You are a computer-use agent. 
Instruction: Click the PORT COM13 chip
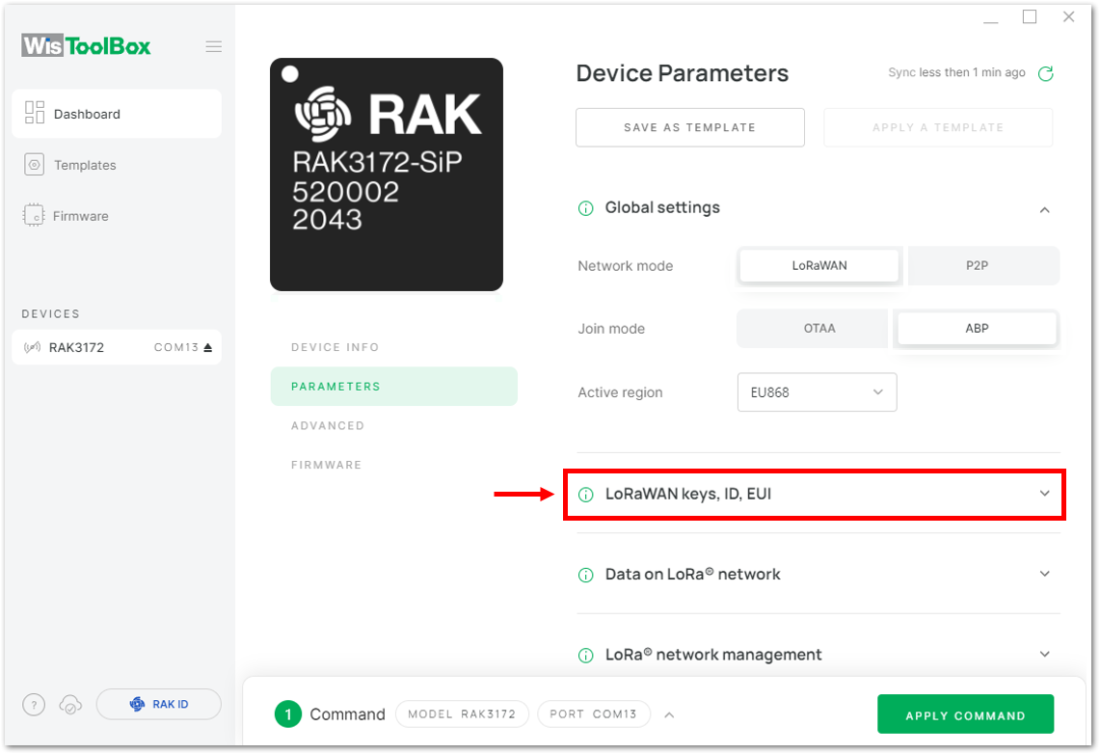tap(594, 714)
